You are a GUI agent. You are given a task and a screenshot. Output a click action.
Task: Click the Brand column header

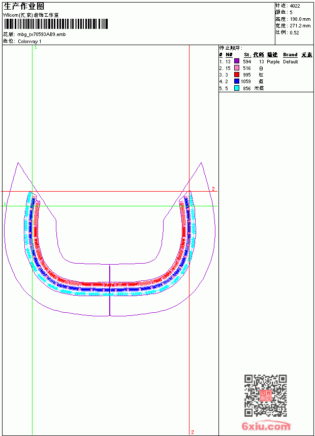click(x=290, y=55)
